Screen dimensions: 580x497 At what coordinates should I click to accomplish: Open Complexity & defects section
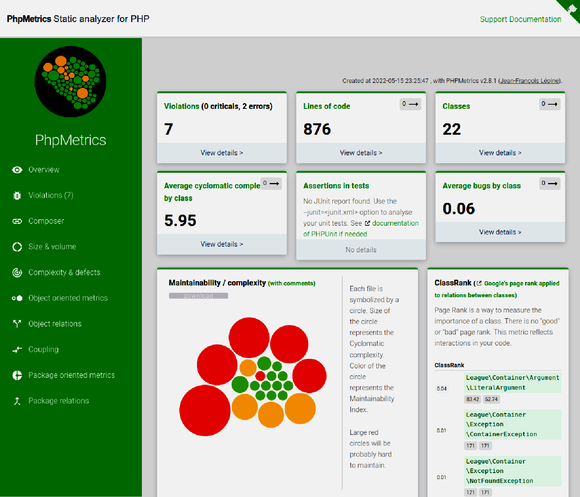pyautogui.click(x=64, y=272)
